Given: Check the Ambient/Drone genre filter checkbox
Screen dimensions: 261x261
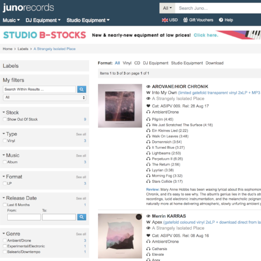Looking at the screenshot, I should click(5, 241).
